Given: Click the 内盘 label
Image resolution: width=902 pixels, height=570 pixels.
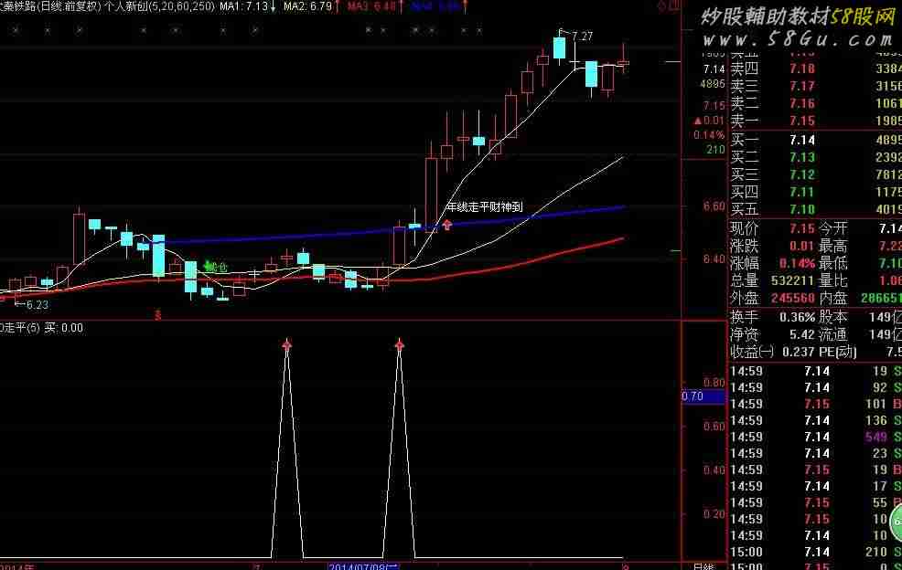Looking at the screenshot, I should [x=833, y=298].
